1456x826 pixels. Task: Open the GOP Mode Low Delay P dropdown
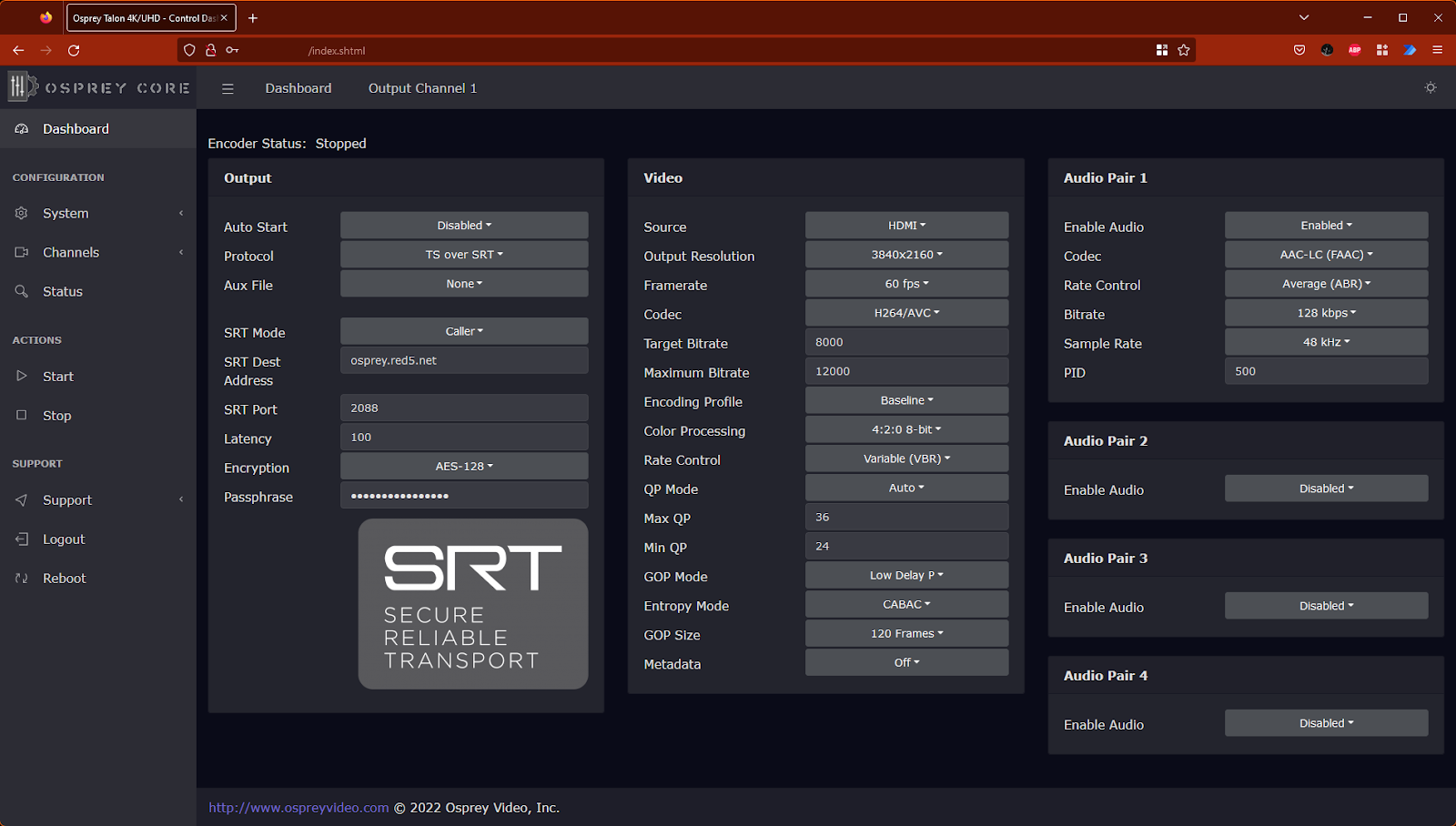pyautogui.click(x=906, y=575)
